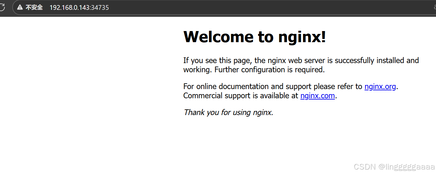Click the text 'working. Further configuration is required.'
The image size is (436, 174).
254,70
